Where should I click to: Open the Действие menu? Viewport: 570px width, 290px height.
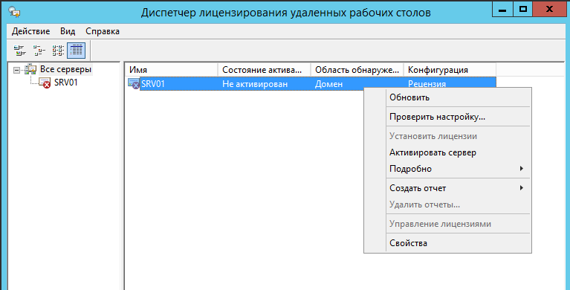pyautogui.click(x=30, y=31)
